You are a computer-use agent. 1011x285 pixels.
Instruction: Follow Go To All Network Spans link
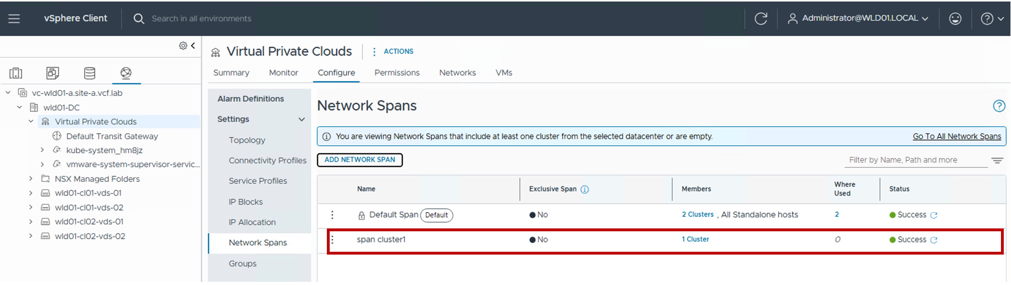coord(956,136)
